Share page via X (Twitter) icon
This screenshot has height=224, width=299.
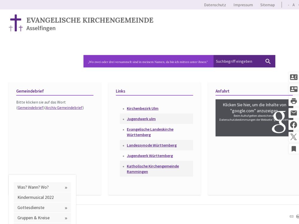[294, 137]
